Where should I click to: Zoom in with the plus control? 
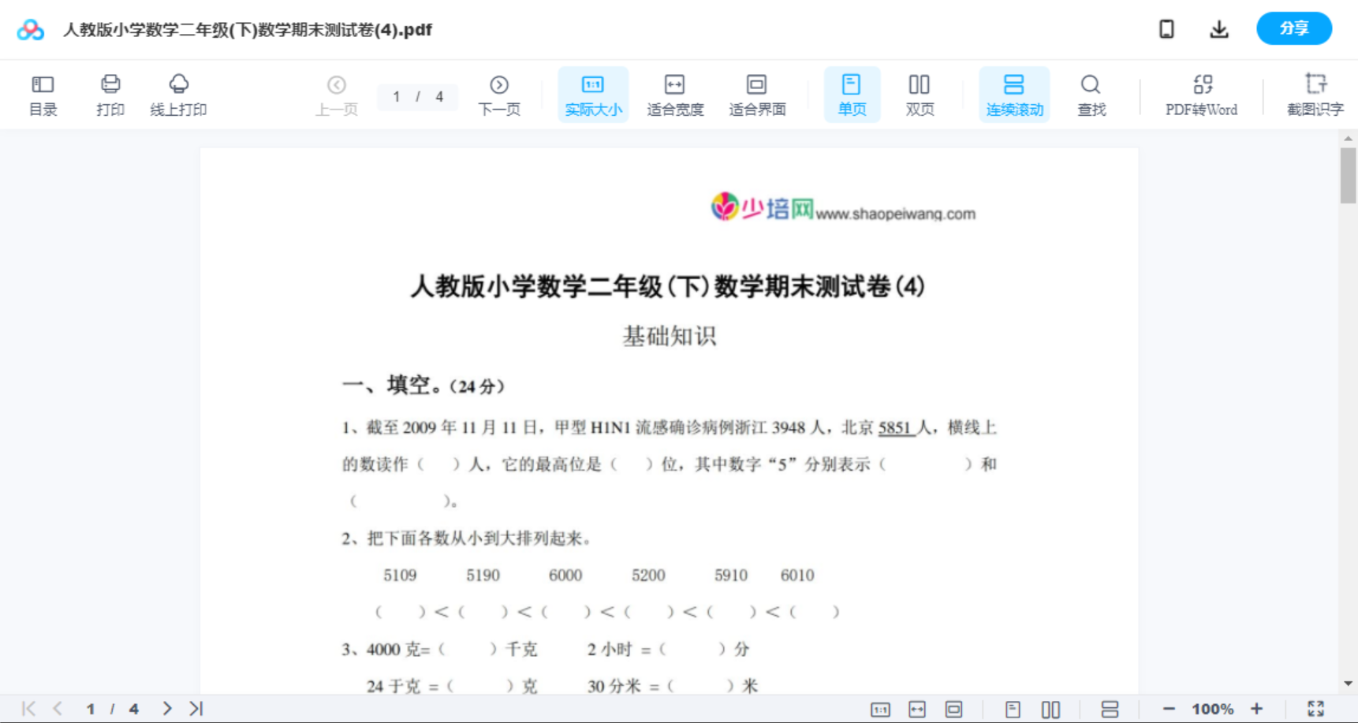point(1257,708)
